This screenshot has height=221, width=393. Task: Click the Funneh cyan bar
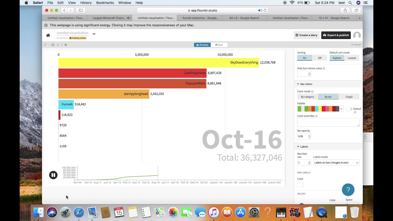point(66,104)
